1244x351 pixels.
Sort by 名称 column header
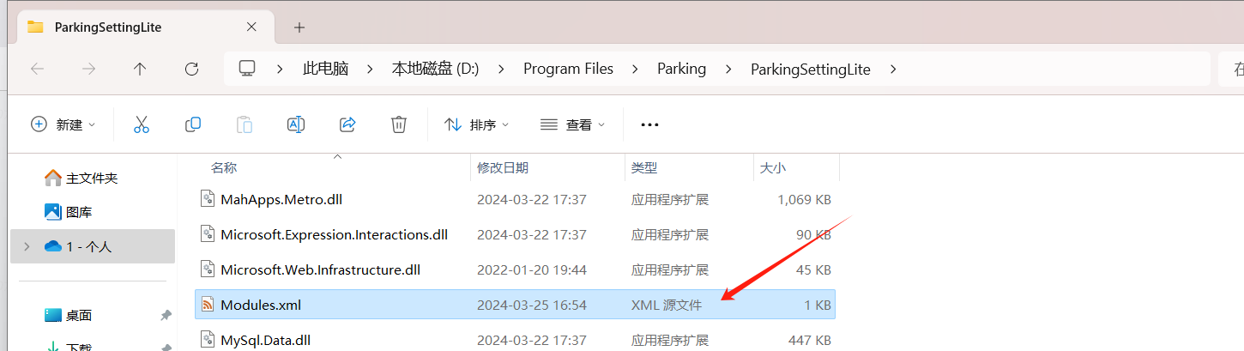click(224, 168)
